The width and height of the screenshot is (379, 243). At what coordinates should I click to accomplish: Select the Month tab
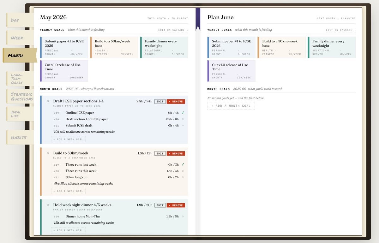pos(20,55)
